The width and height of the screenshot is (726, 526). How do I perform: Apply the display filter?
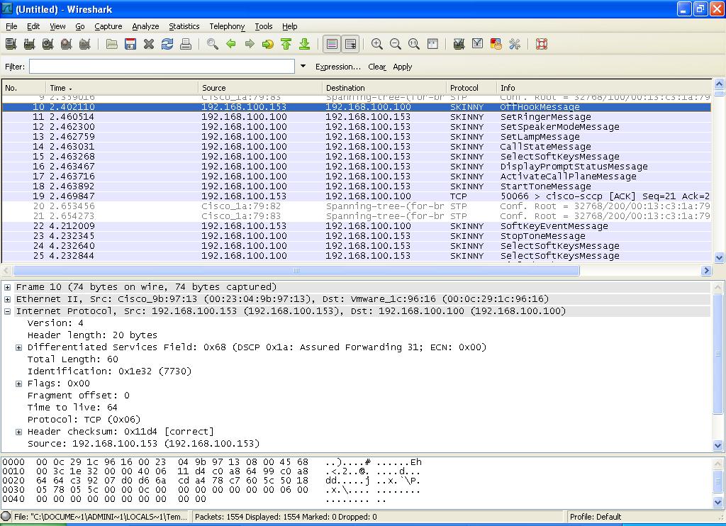coord(403,67)
